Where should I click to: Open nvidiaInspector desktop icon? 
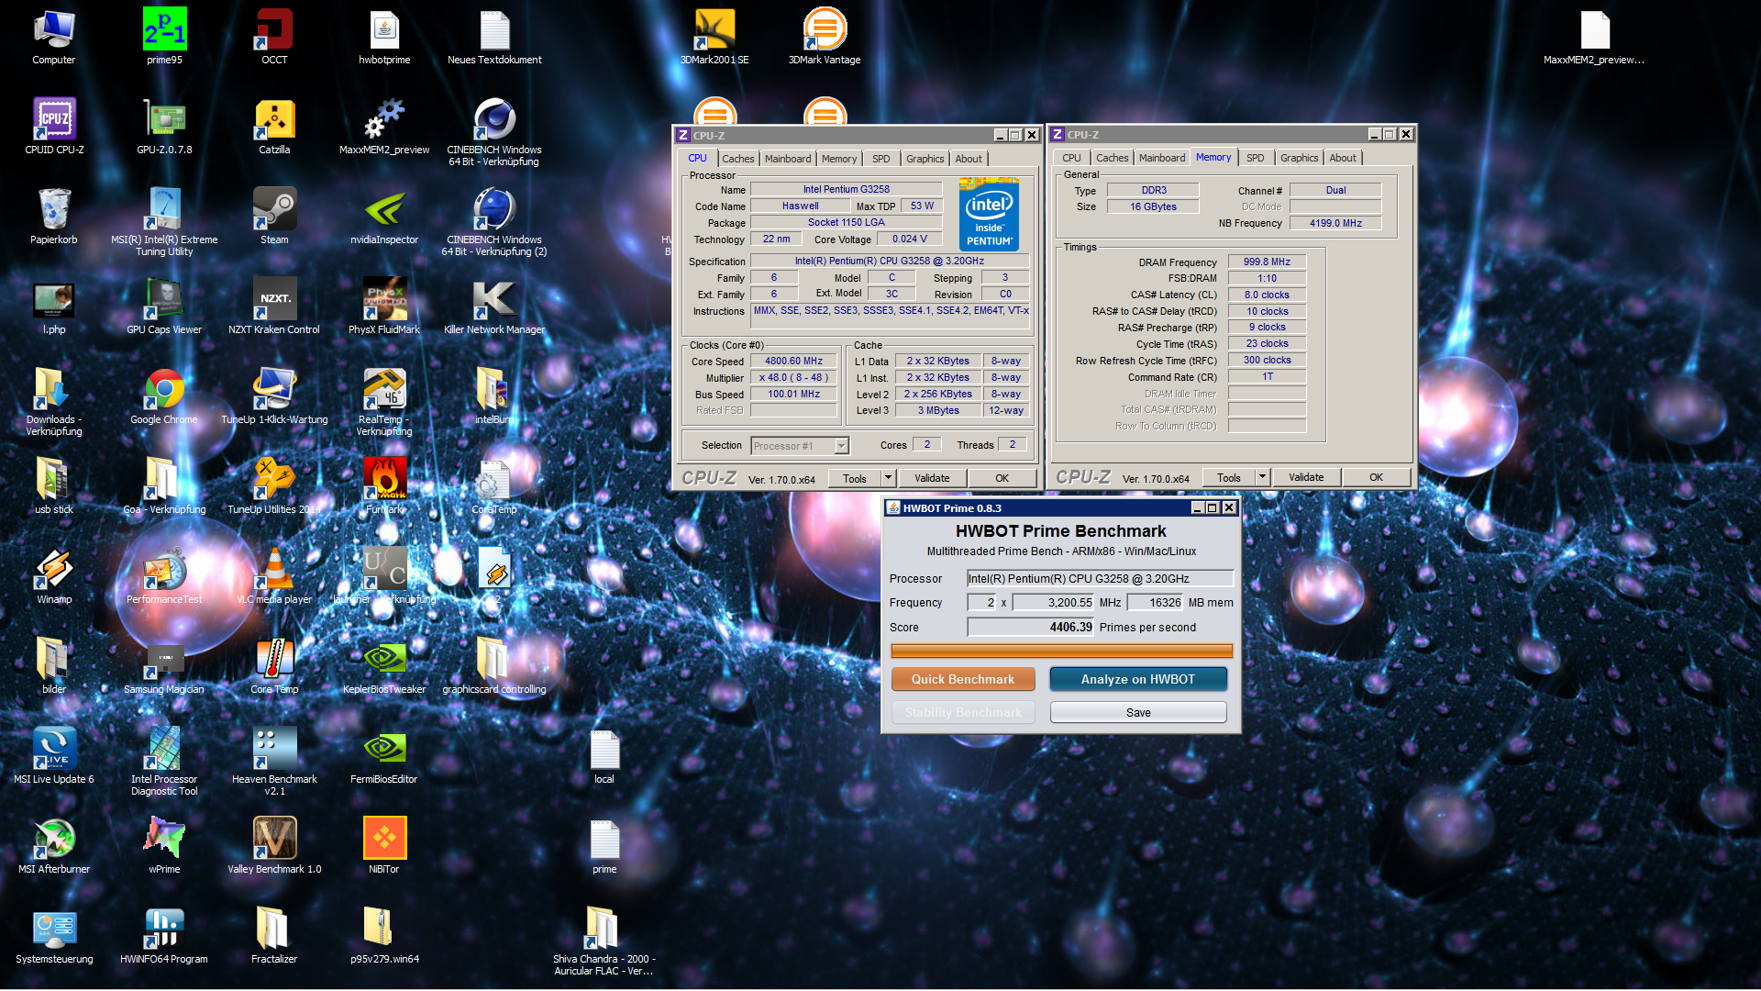point(384,217)
